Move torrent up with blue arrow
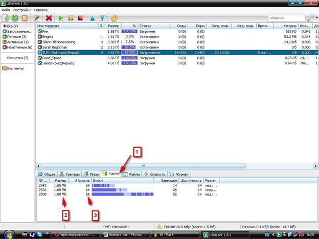The height and width of the screenshot is (239, 319). point(93,18)
